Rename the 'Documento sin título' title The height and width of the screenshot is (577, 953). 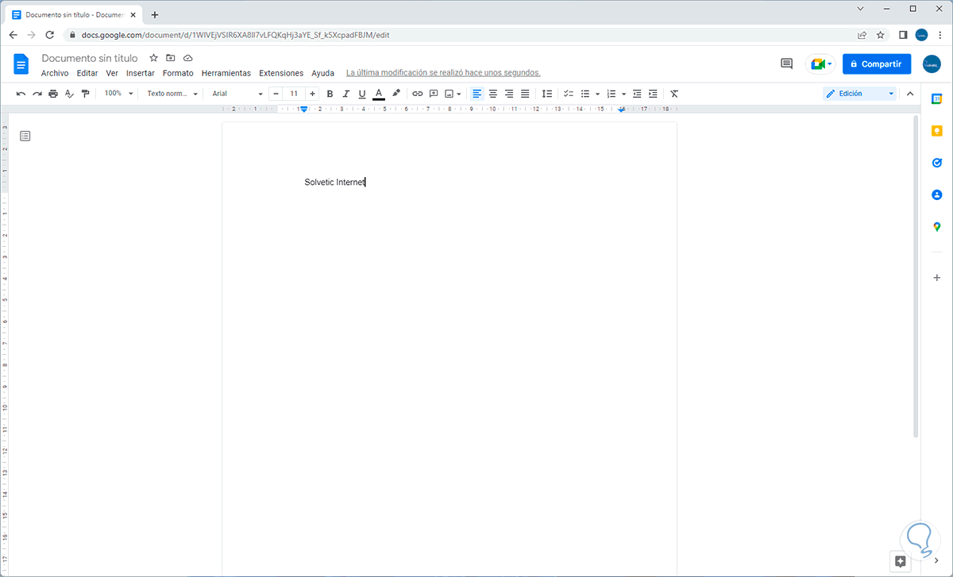pos(90,58)
